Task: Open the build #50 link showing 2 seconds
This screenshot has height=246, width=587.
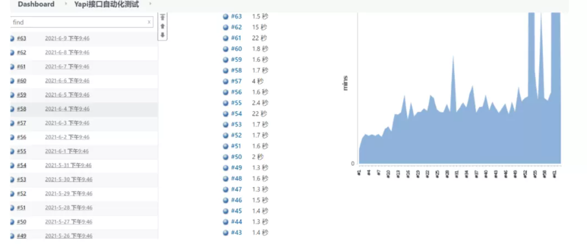Action: coord(236,157)
